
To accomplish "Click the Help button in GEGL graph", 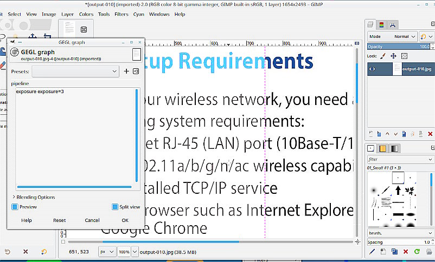I will pos(27,220).
